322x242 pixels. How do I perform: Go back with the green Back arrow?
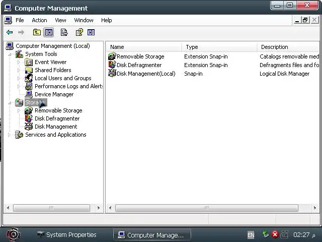10,32
